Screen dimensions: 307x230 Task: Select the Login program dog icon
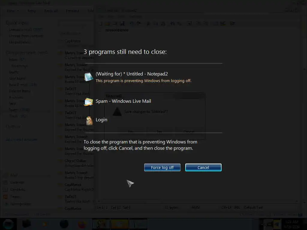click(x=89, y=120)
